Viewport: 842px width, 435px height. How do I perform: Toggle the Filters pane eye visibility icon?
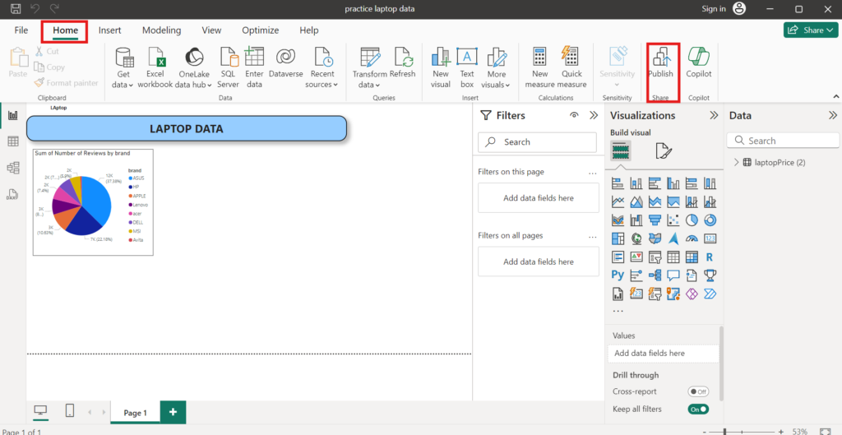[574, 115]
